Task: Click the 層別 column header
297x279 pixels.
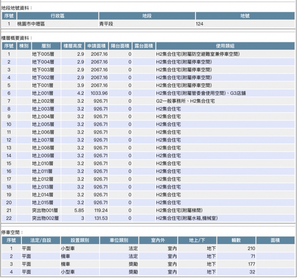Action: 46,46
